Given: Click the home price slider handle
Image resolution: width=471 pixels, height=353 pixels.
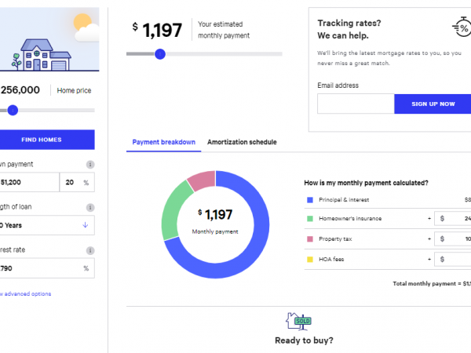Looking at the screenshot, I should coord(12,111).
